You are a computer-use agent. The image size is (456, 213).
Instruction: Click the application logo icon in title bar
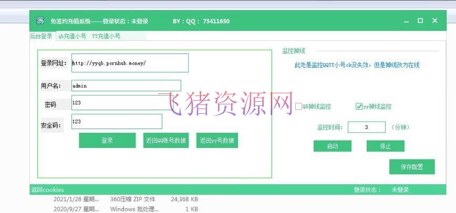40,21
